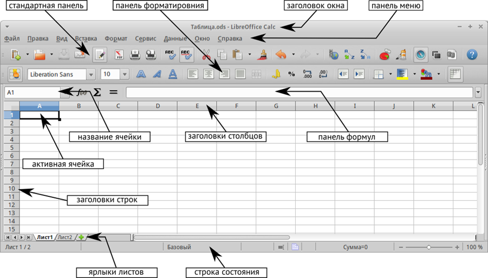The width and height of the screenshot is (488, 278).
Task: Expand the Liberation Sans font name dropdown
Action: (90, 75)
